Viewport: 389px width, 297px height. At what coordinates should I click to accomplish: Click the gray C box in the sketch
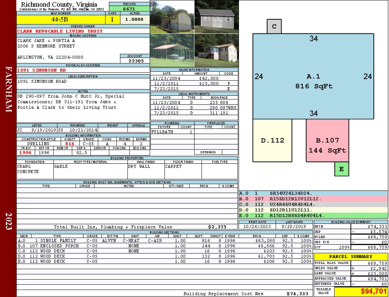point(274,26)
